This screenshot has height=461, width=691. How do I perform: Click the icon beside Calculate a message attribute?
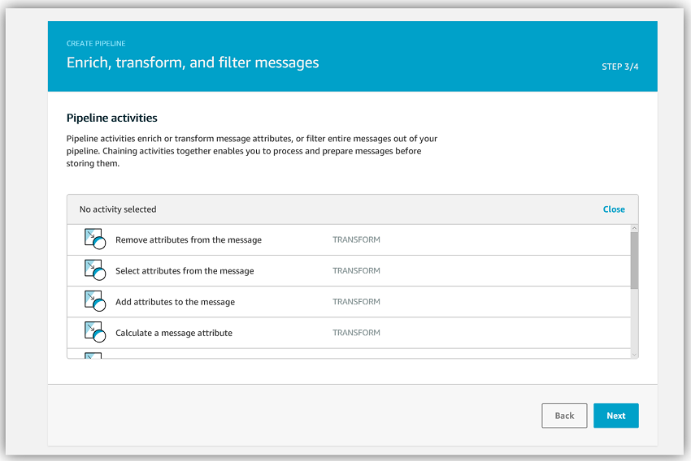pos(95,332)
